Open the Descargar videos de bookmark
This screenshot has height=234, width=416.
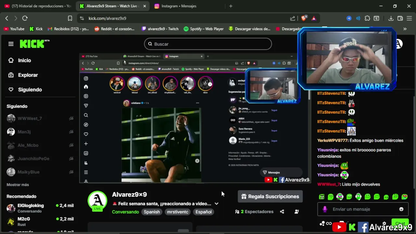[250, 29]
